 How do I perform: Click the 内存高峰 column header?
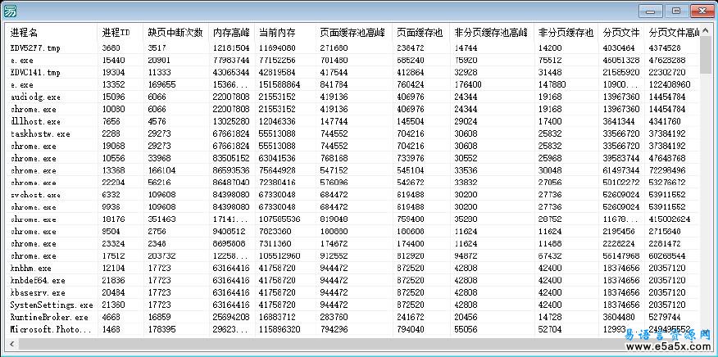coord(232,33)
